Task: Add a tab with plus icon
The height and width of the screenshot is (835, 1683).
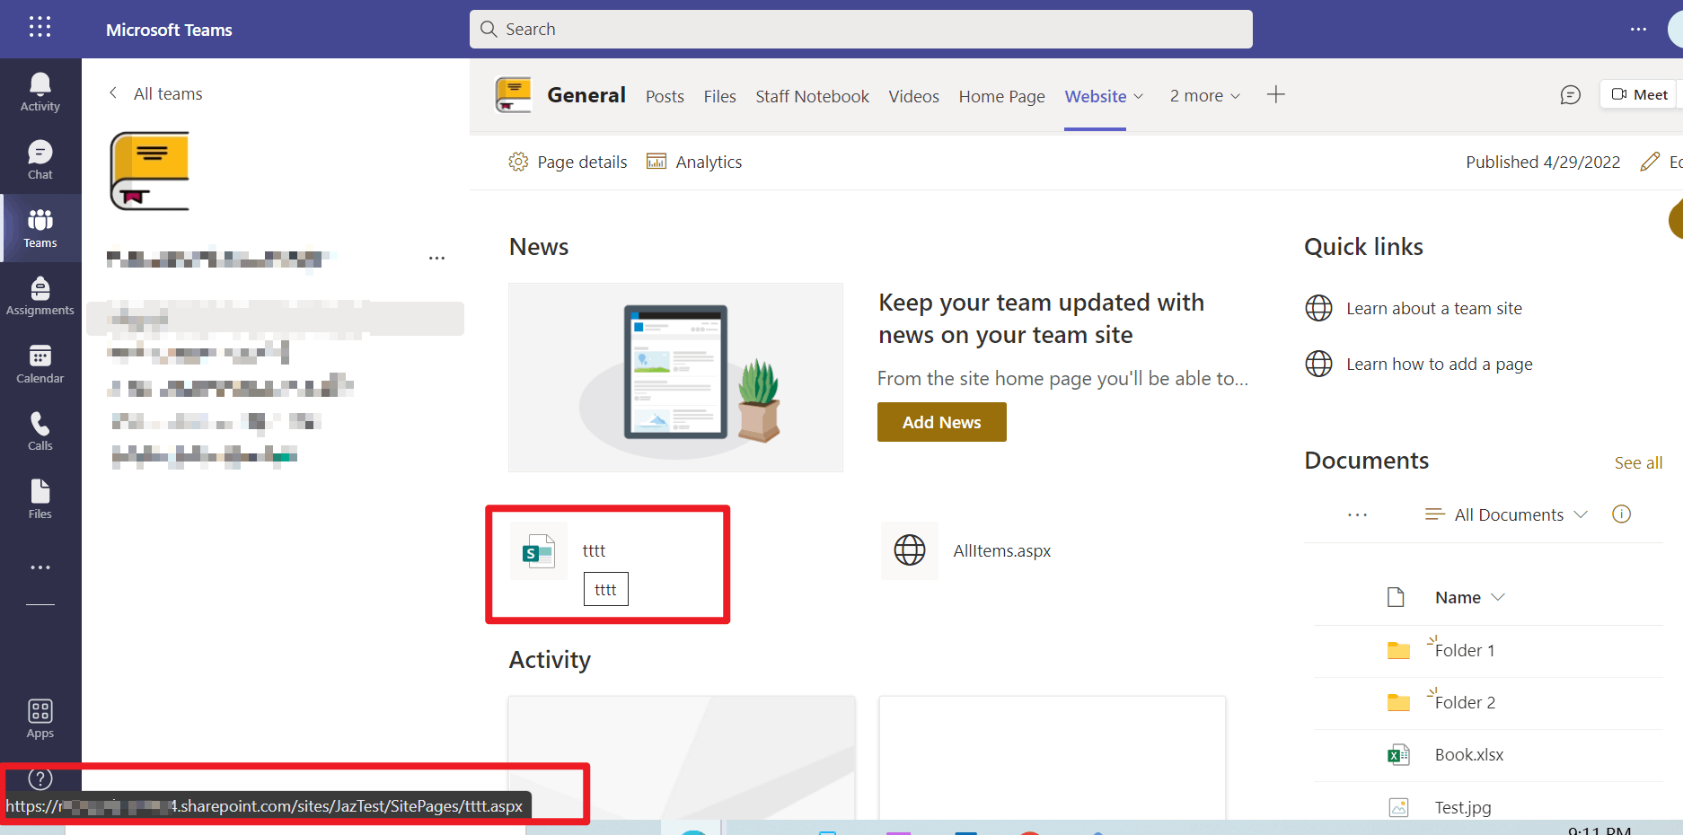Action: tap(1275, 94)
